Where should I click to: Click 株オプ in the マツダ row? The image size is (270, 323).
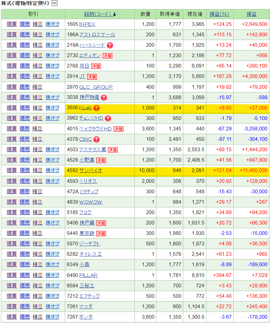pyautogui.click(x=52, y=306)
